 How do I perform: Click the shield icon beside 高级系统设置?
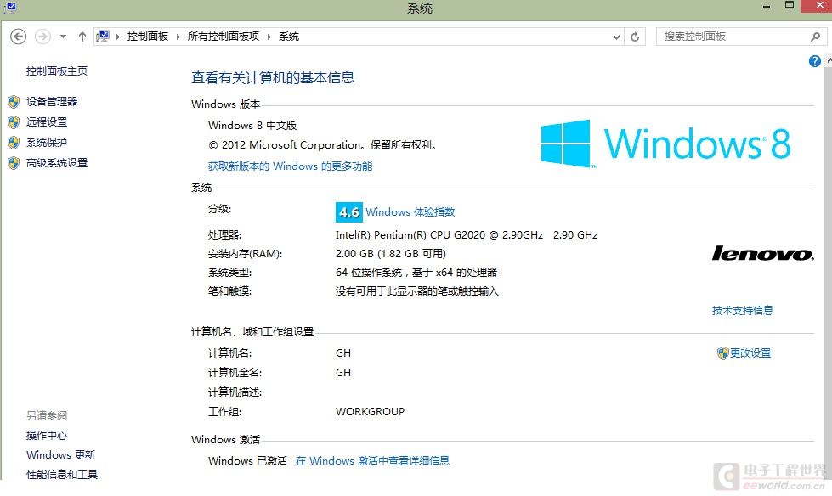[14, 163]
